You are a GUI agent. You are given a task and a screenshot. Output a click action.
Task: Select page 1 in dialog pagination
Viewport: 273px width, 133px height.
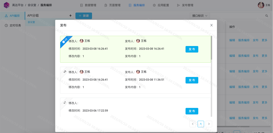[201, 124]
